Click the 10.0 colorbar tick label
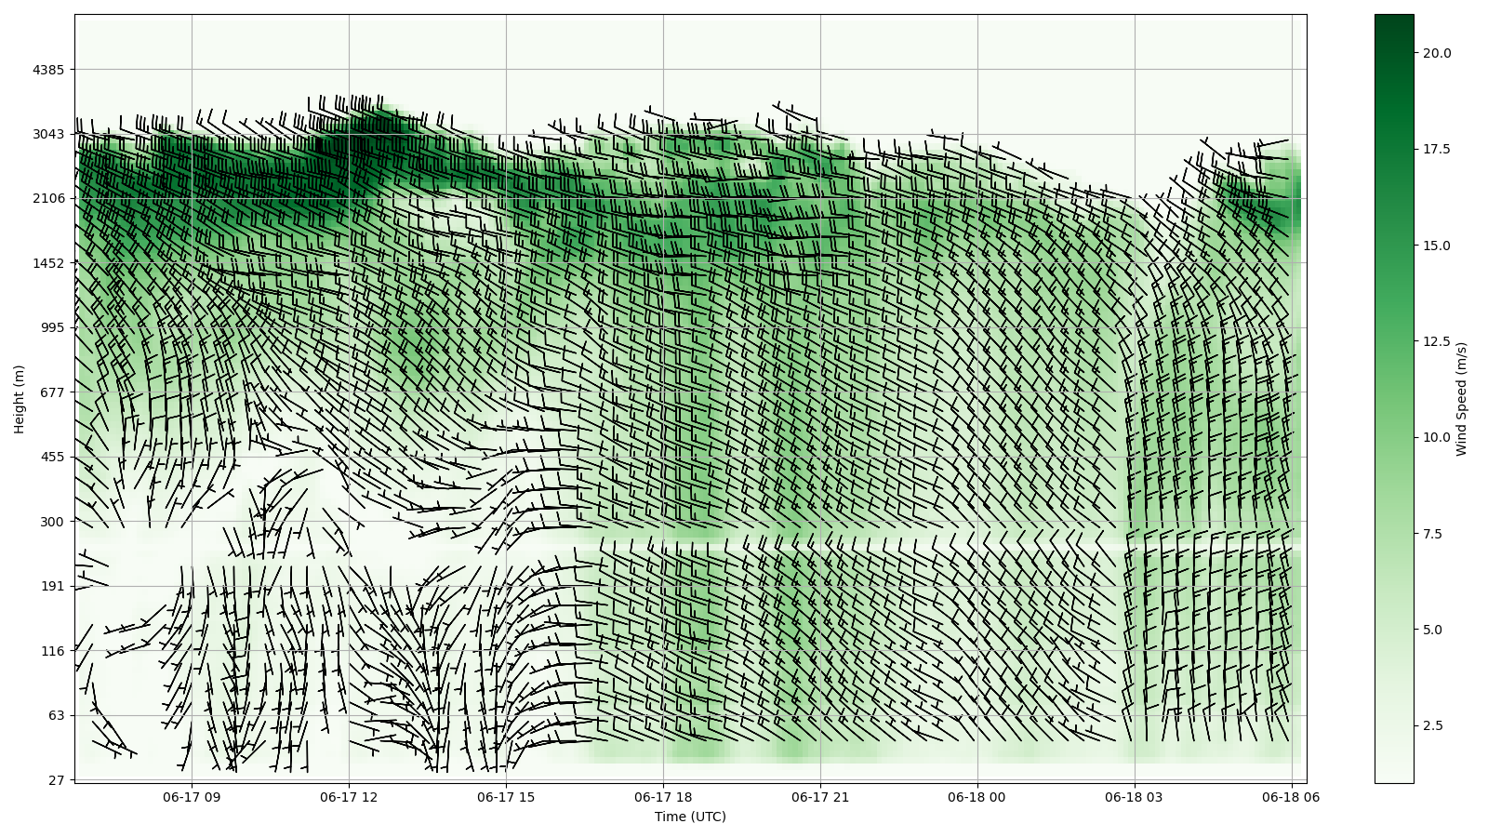The width and height of the screenshot is (1488, 837). click(1437, 437)
